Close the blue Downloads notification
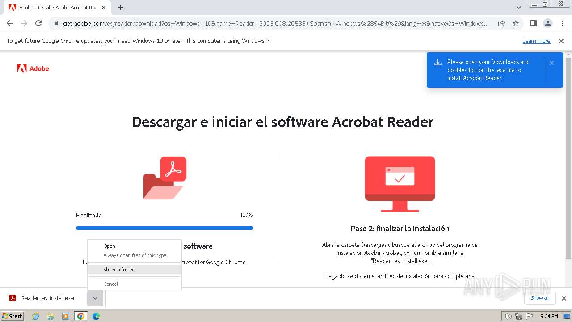The width and height of the screenshot is (572, 322). pyautogui.click(x=551, y=63)
